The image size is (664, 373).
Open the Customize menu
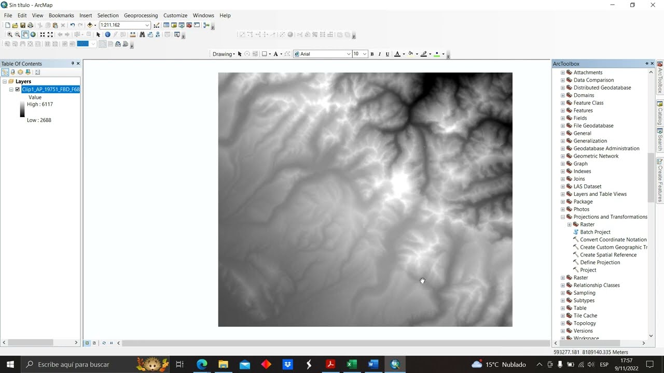[175, 16]
